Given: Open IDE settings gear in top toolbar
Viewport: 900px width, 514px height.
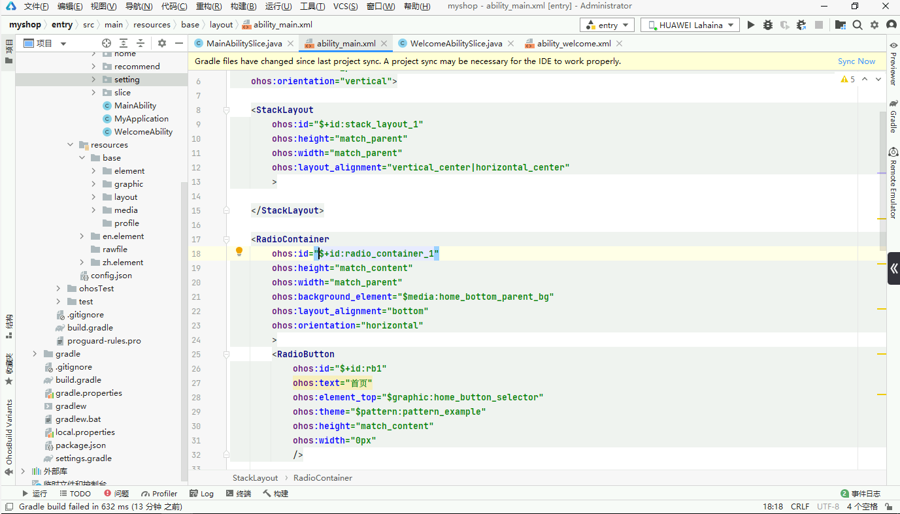Looking at the screenshot, I should (875, 25).
